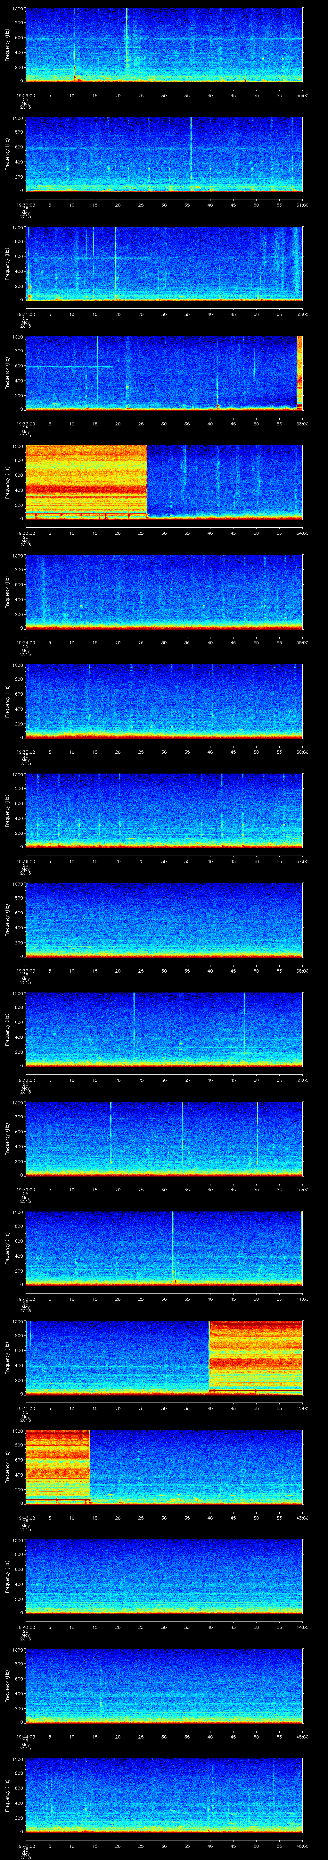Viewport: 328px width, 1860px height.
Task: Click the 19:37:00 start time label
Action: 25,970
